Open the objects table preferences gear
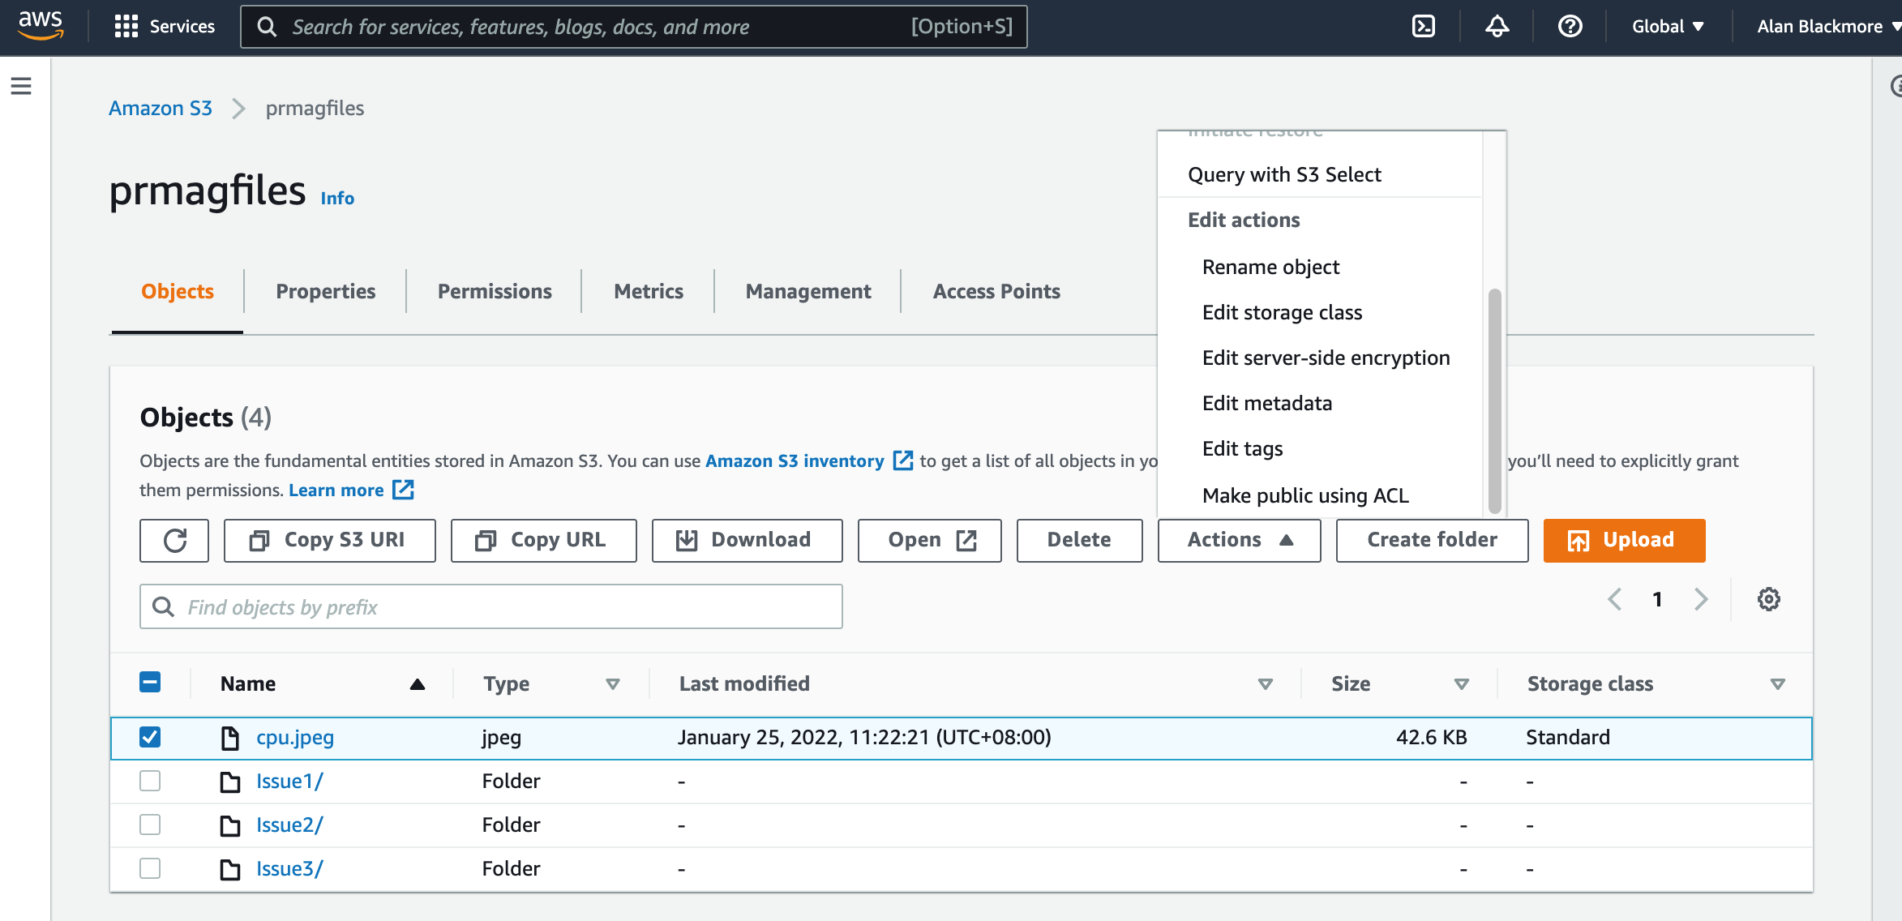Viewport: 1902px width, 921px height. tap(1768, 599)
